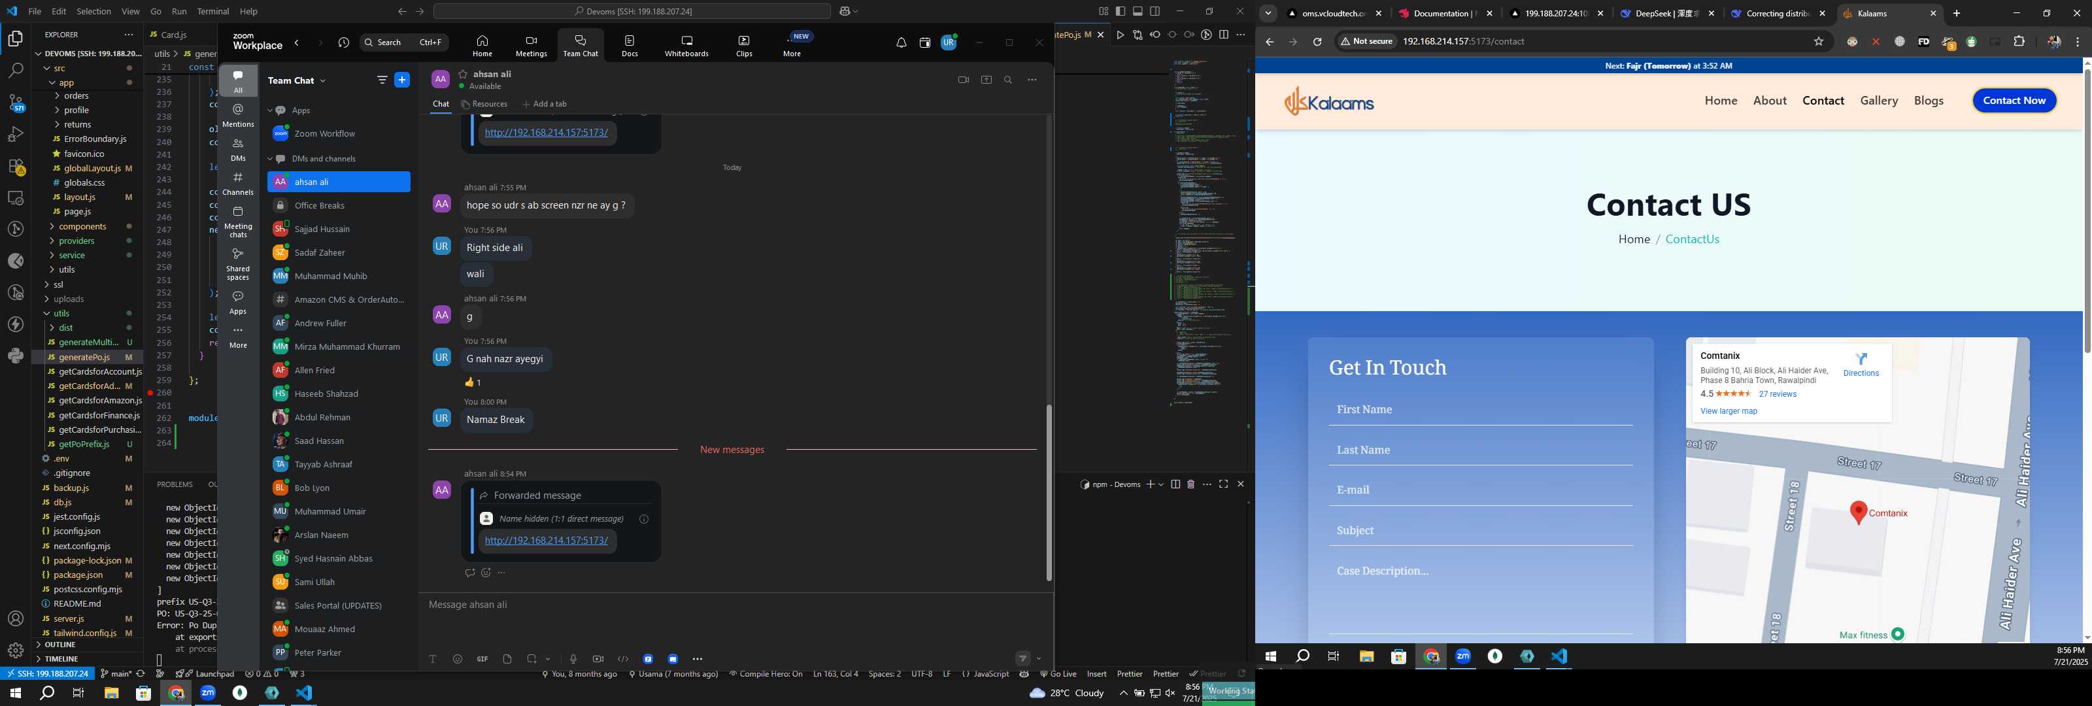The width and height of the screenshot is (2092, 706).
Task: Open Zoom Whiteboards
Action: (x=686, y=46)
